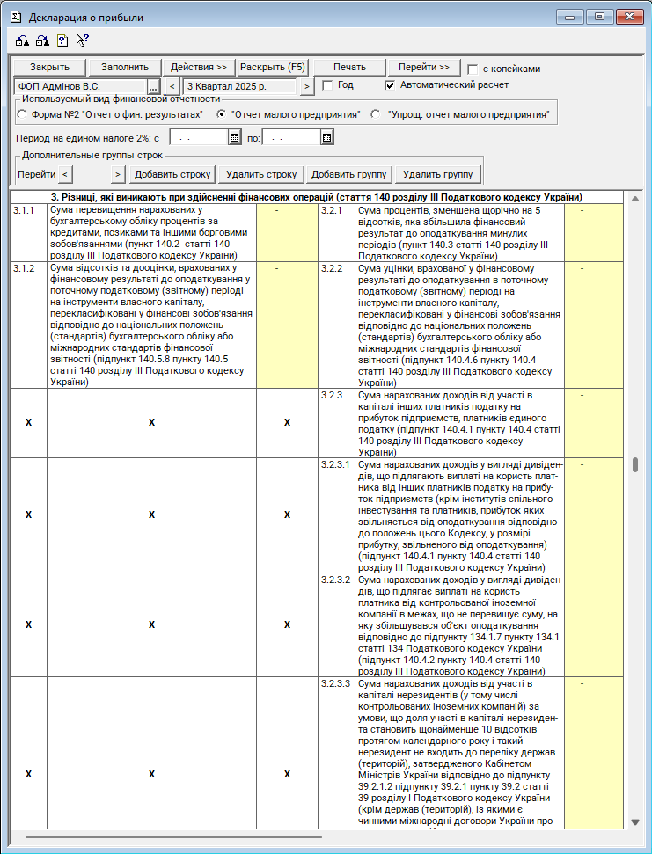Image resolution: width=652 pixels, height=854 pixels.
Task: Click 'Удалить группу' in the row groups panel
Action: tap(437, 174)
